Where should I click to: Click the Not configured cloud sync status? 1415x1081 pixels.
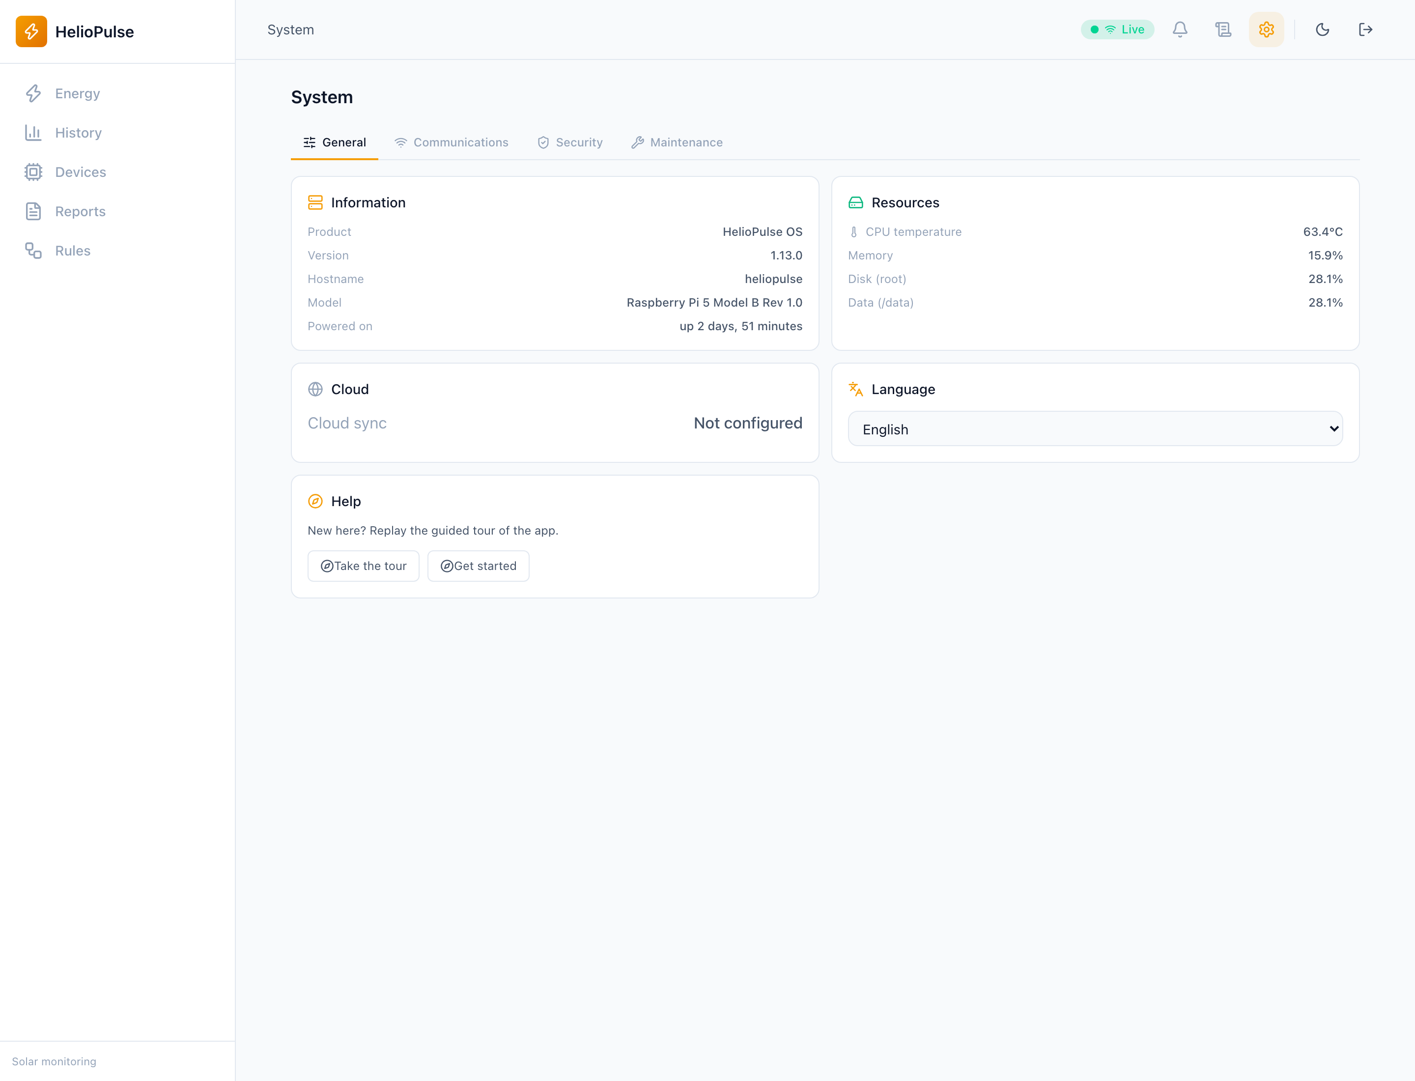pyautogui.click(x=748, y=424)
